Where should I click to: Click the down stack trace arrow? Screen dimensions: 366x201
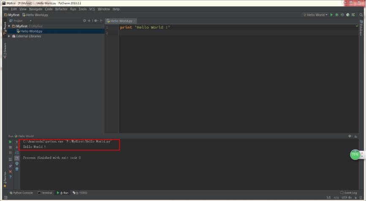[x=17, y=147]
